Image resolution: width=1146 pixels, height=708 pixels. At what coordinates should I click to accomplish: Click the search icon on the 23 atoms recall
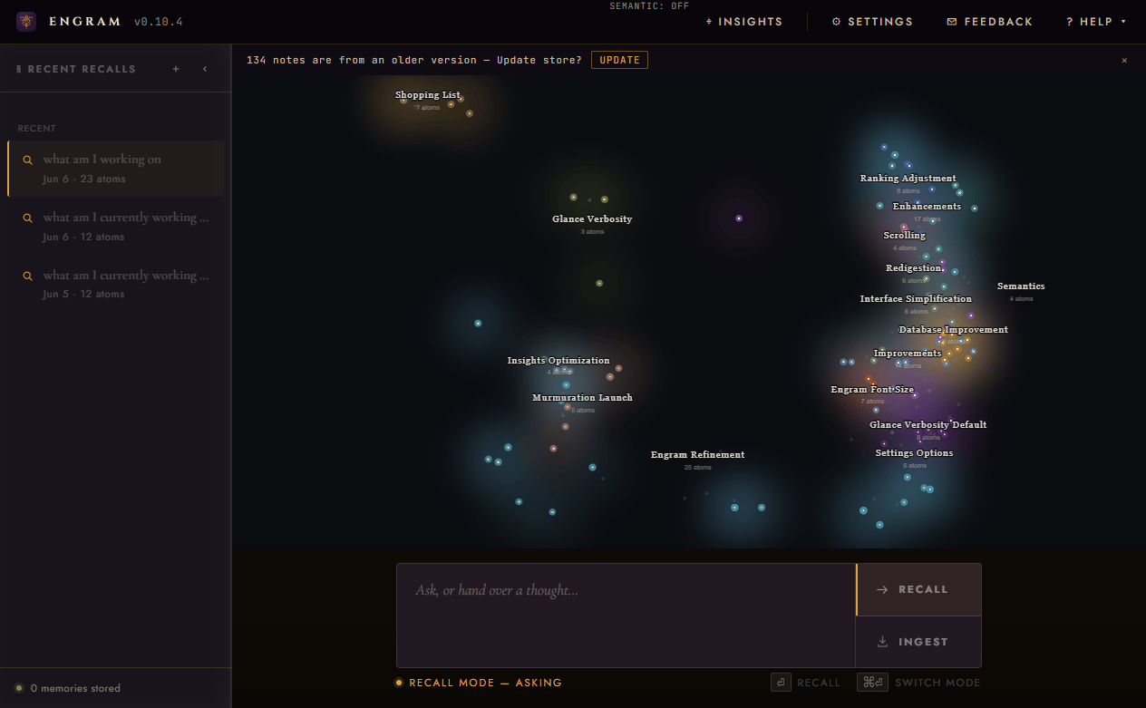pyautogui.click(x=27, y=160)
